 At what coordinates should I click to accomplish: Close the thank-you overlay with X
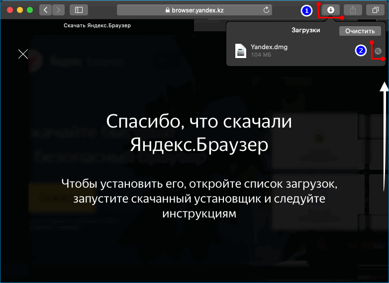[x=23, y=54]
